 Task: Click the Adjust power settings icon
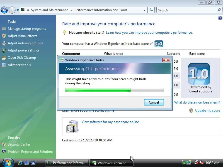(4, 50)
